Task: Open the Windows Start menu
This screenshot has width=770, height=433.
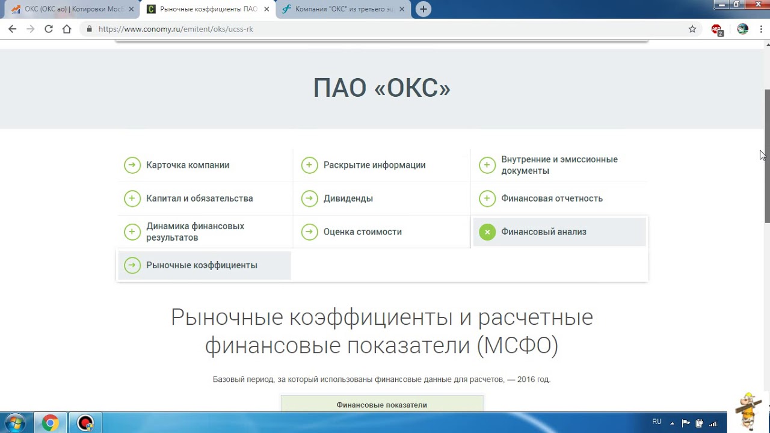Action: click(14, 423)
